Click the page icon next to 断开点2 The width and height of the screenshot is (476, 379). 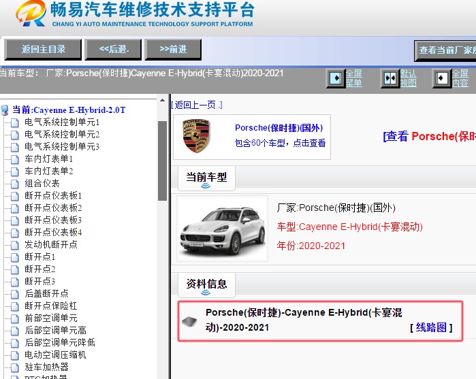tap(14, 269)
